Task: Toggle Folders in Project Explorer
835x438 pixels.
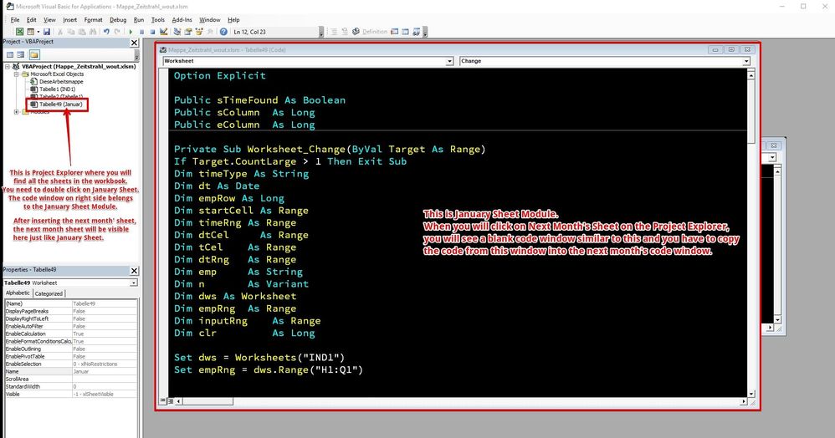Action: tap(34, 54)
